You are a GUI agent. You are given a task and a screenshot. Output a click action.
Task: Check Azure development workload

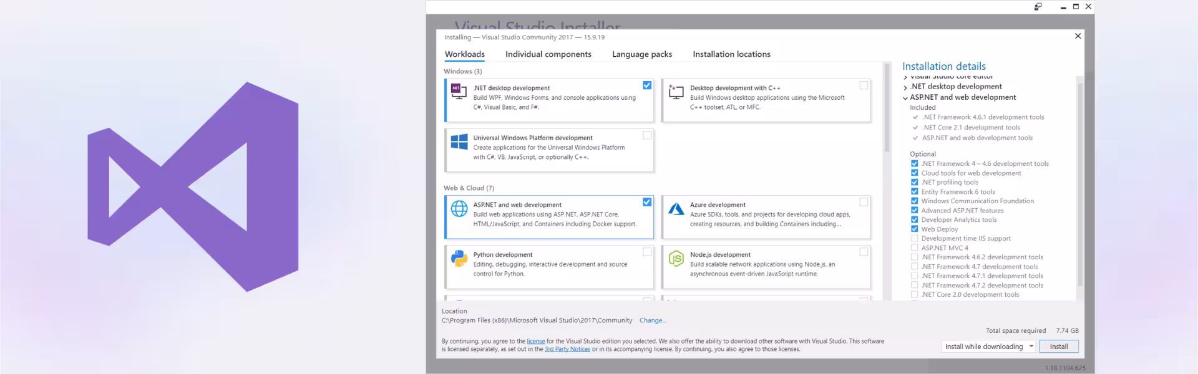[x=864, y=202]
